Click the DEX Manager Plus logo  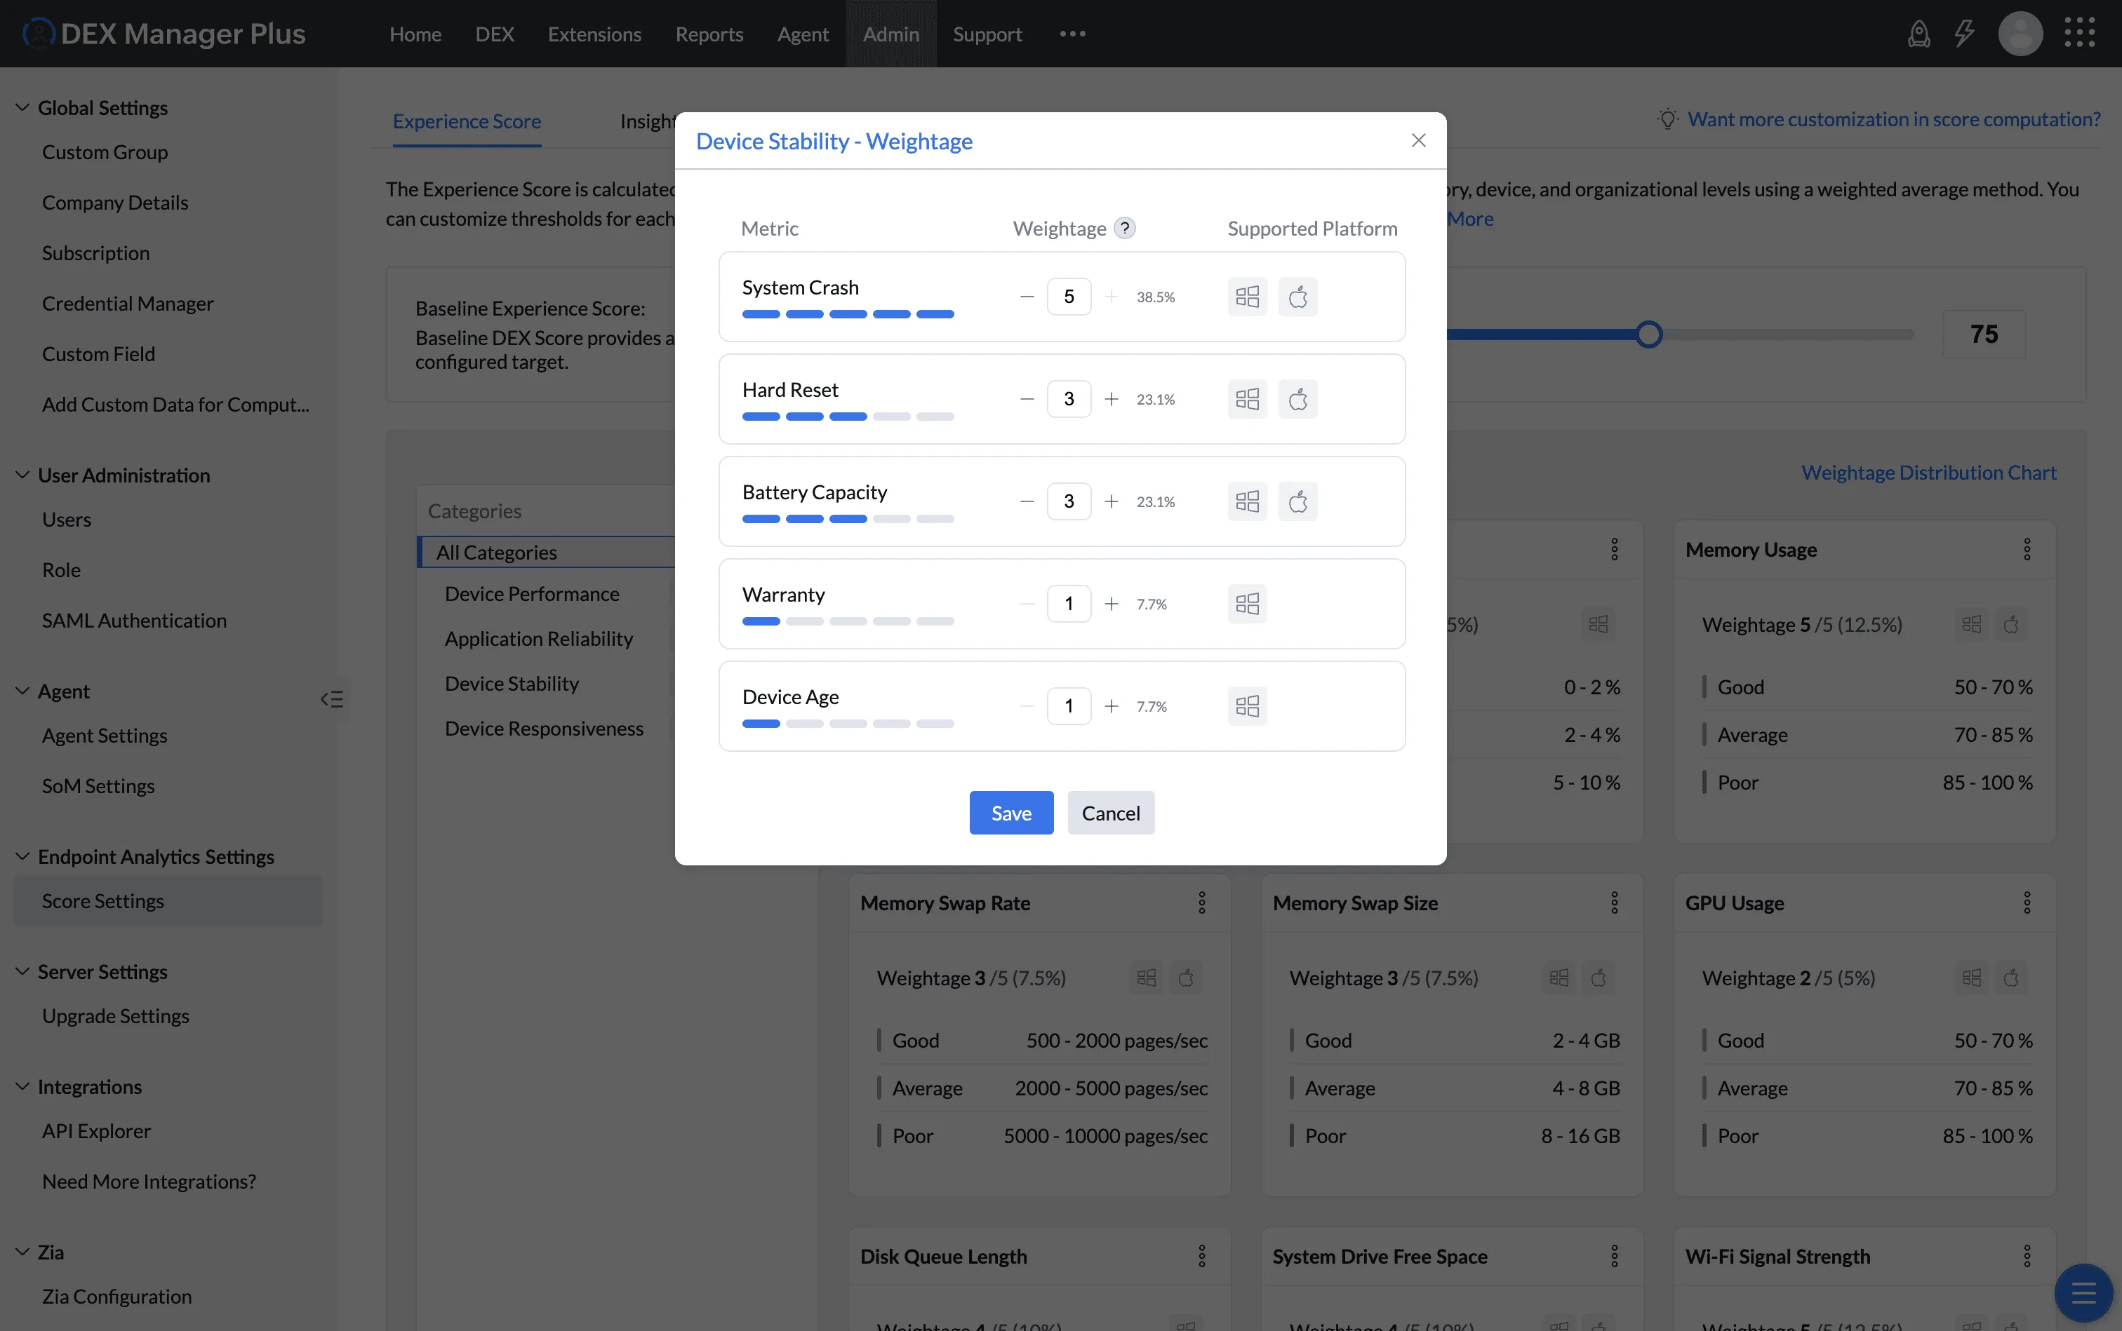click(164, 34)
